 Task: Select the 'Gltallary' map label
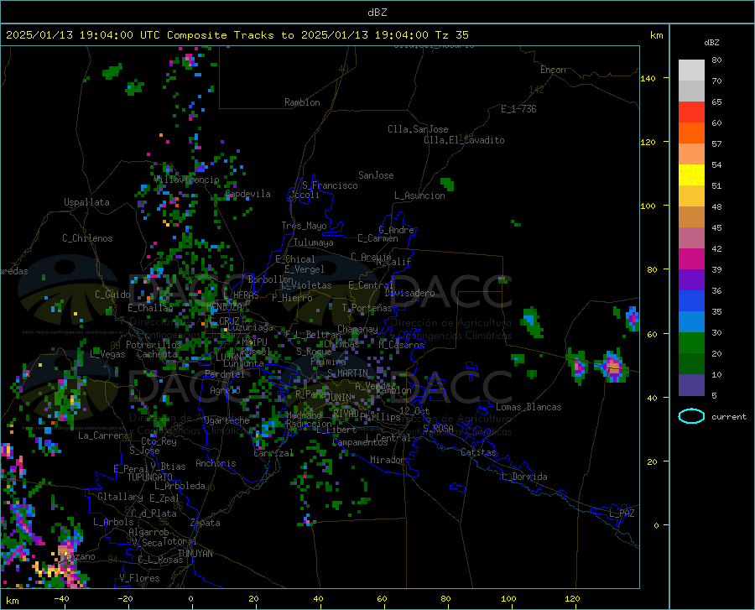[120, 497]
